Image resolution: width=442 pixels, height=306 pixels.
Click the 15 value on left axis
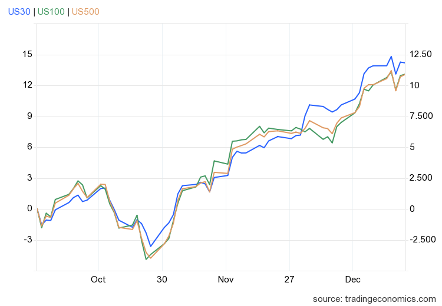pos(27,55)
